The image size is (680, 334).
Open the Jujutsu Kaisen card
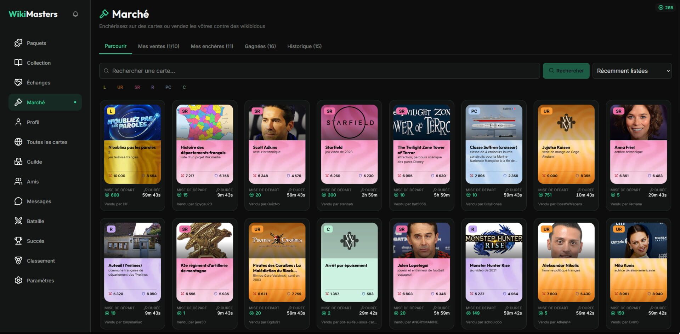(x=566, y=144)
